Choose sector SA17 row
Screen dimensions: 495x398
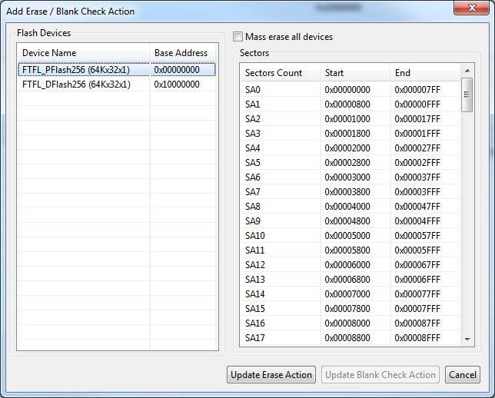coord(255,338)
